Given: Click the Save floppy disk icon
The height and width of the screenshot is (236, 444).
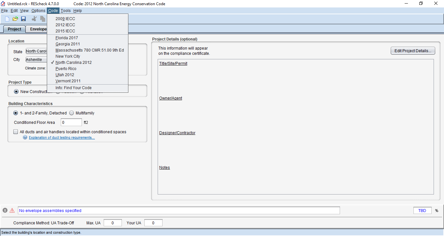Looking at the screenshot, I should pyautogui.click(x=23, y=19).
